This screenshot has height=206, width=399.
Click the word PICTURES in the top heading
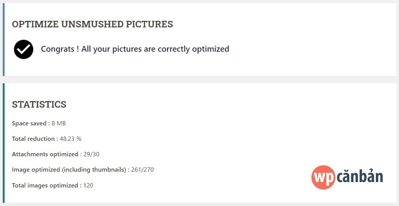tap(150, 24)
